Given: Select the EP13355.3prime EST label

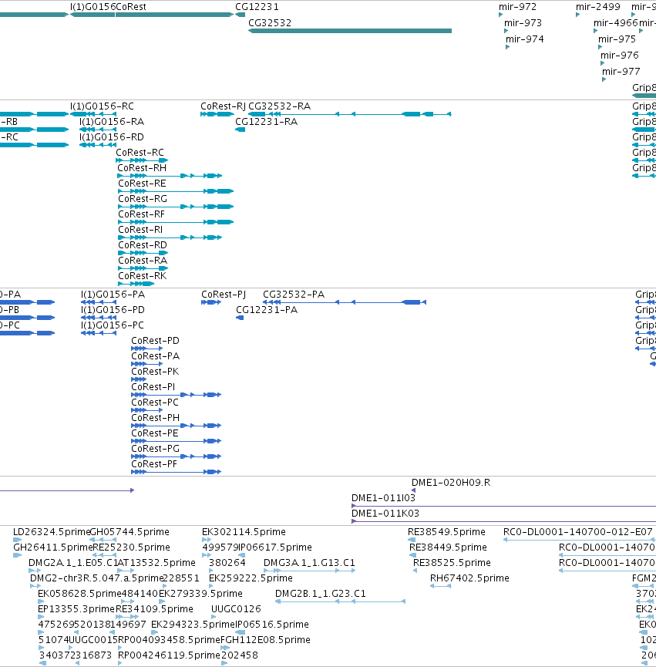Looking at the screenshot, I should pyautogui.click(x=76, y=608).
